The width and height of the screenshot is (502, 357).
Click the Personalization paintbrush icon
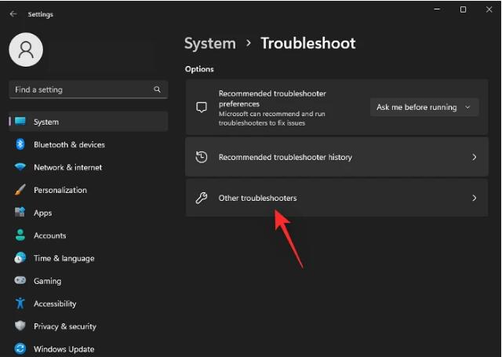point(20,190)
